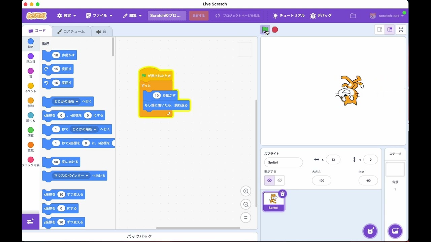Expand どこかの場所 dropdown in へ行く block

pos(66,102)
